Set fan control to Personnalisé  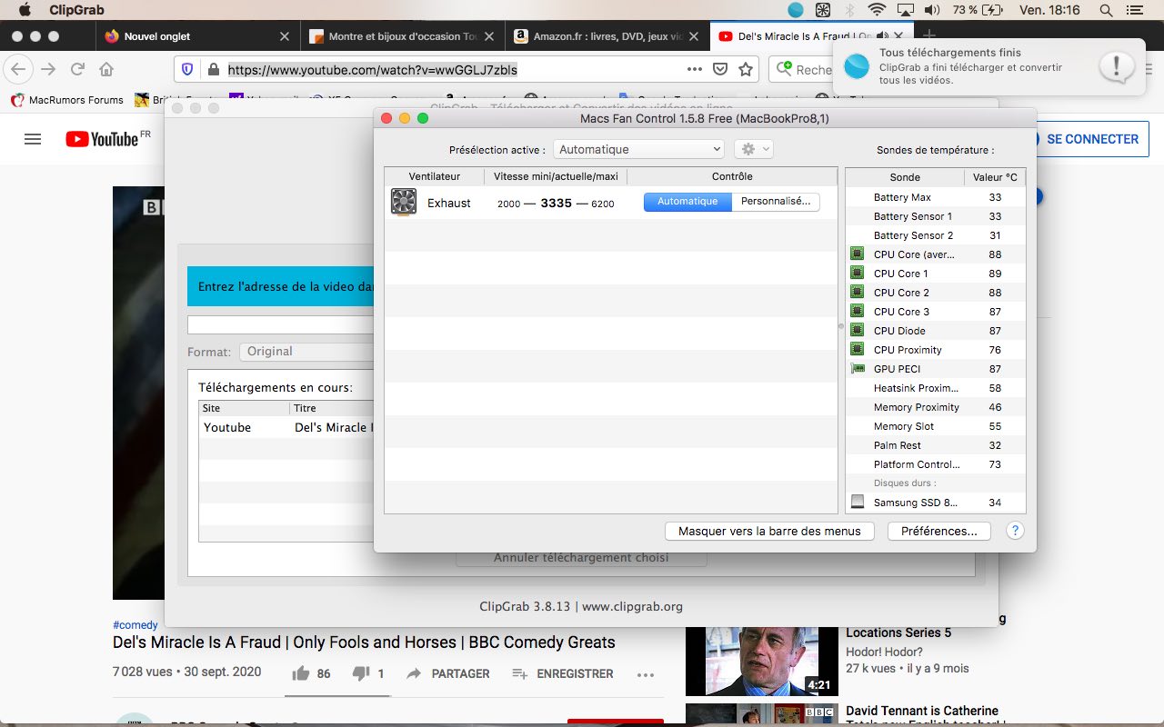[776, 202]
